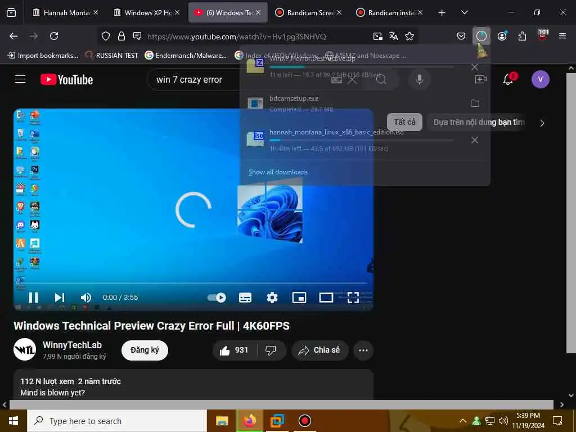
Task: Open YouTube guide hamburger menu
Action: click(20, 79)
